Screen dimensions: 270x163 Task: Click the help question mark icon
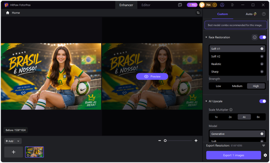(x=263, y=14)
